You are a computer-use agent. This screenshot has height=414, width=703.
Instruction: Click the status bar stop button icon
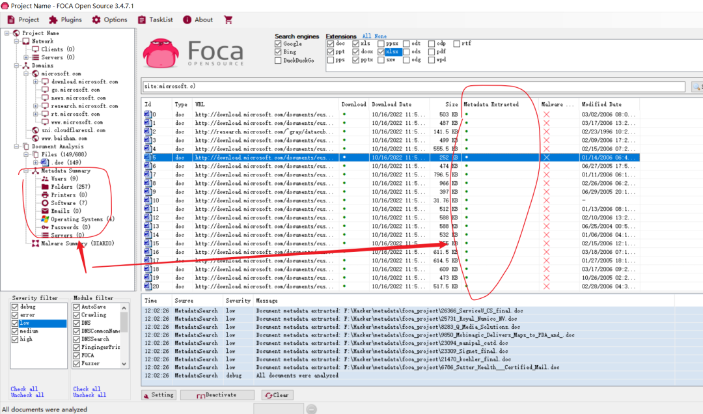[312, 409]
